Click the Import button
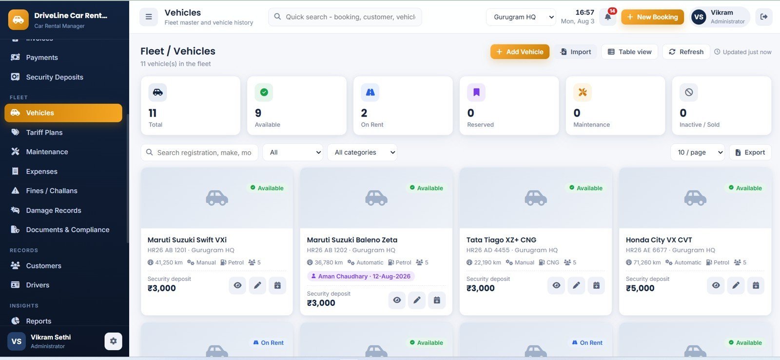The width and height of the screenshot is (780, 360). click(575, 52)
